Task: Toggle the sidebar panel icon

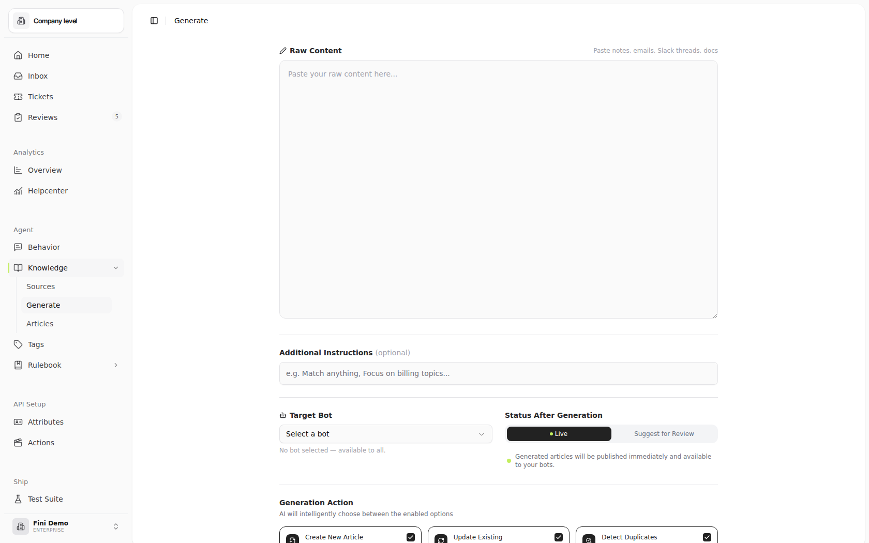Action: [154, 21]
